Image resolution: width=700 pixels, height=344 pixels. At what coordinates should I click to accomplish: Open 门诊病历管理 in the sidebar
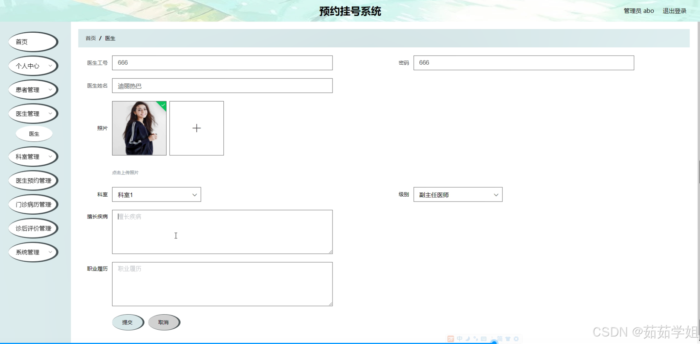(x=33, y=205)
